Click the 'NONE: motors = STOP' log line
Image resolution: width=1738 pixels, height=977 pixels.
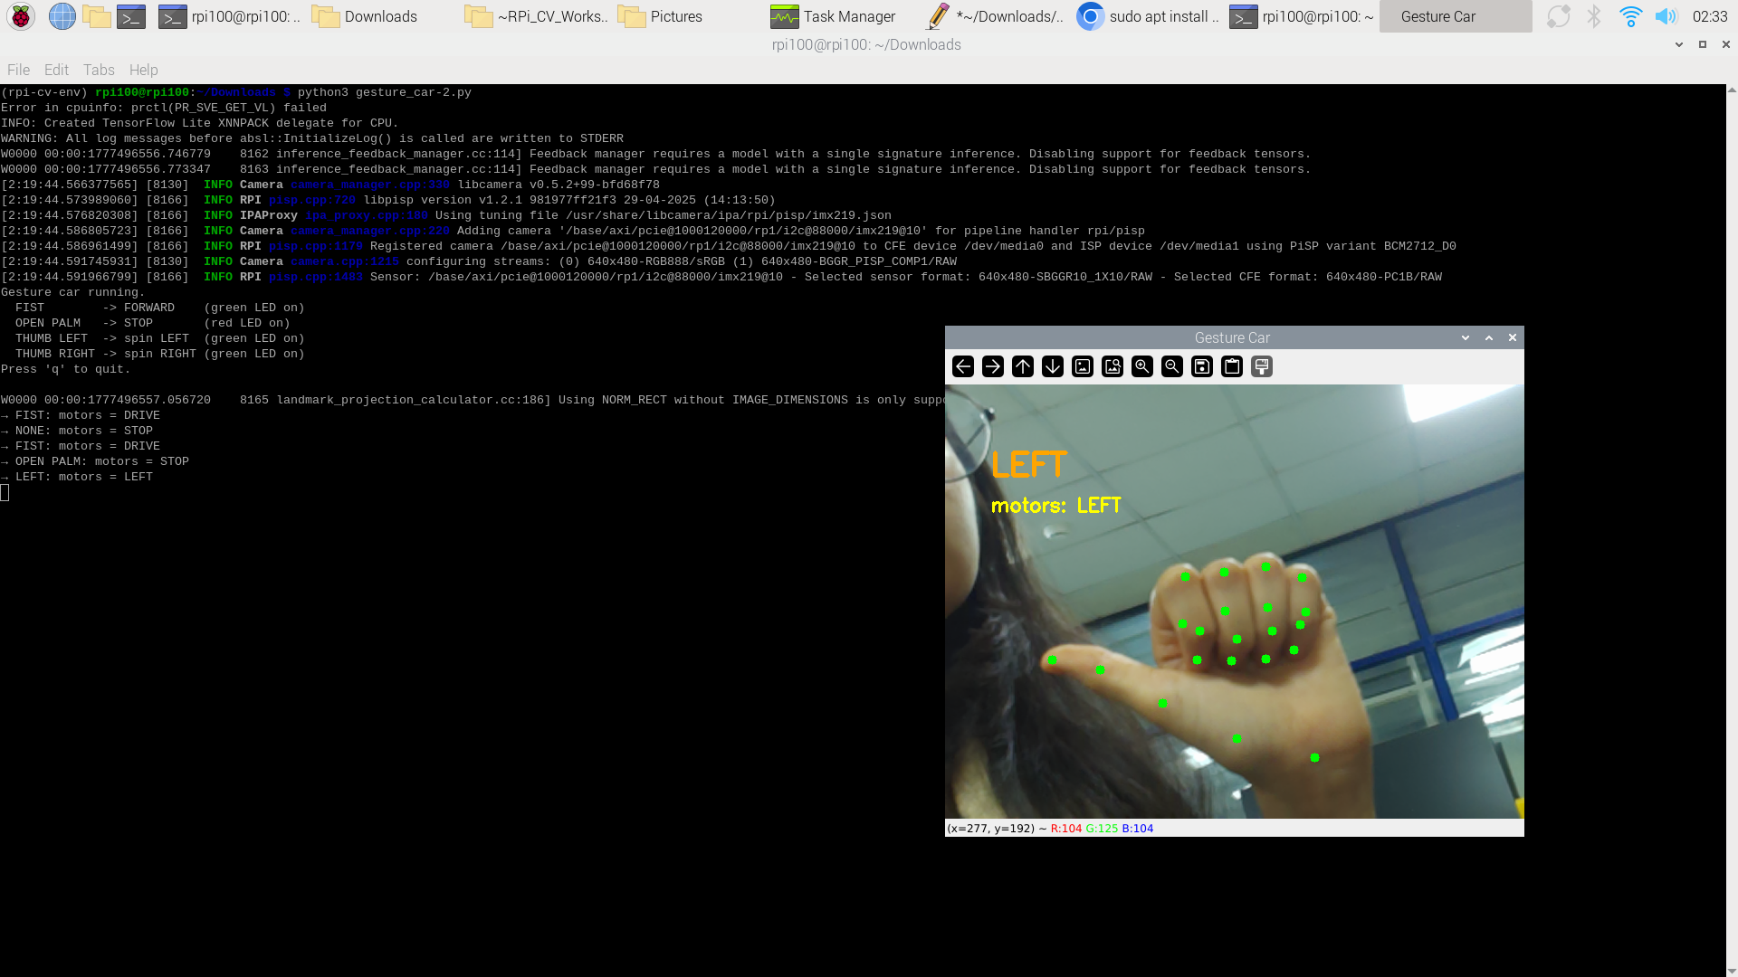(77, 431)
